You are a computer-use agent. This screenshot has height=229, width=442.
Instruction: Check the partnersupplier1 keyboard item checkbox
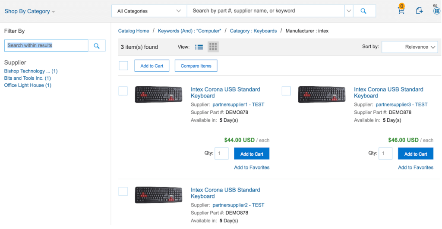coord(123,91)
